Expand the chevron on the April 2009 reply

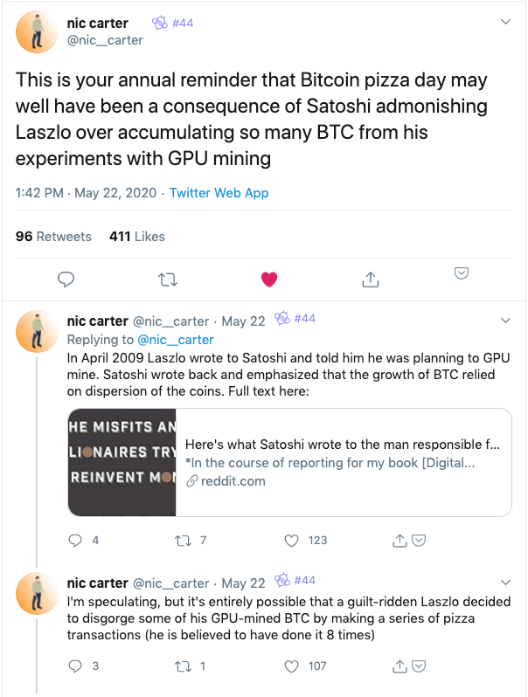(x=506, y=320)
